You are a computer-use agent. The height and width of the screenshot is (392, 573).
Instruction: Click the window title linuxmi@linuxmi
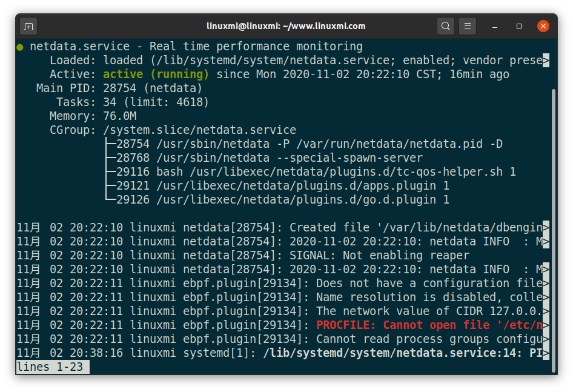pyautogui.click(x=286, y=26)
